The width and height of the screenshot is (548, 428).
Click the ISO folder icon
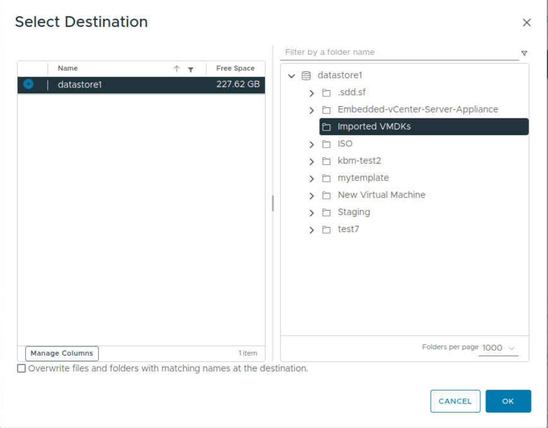tap(327, 144)
